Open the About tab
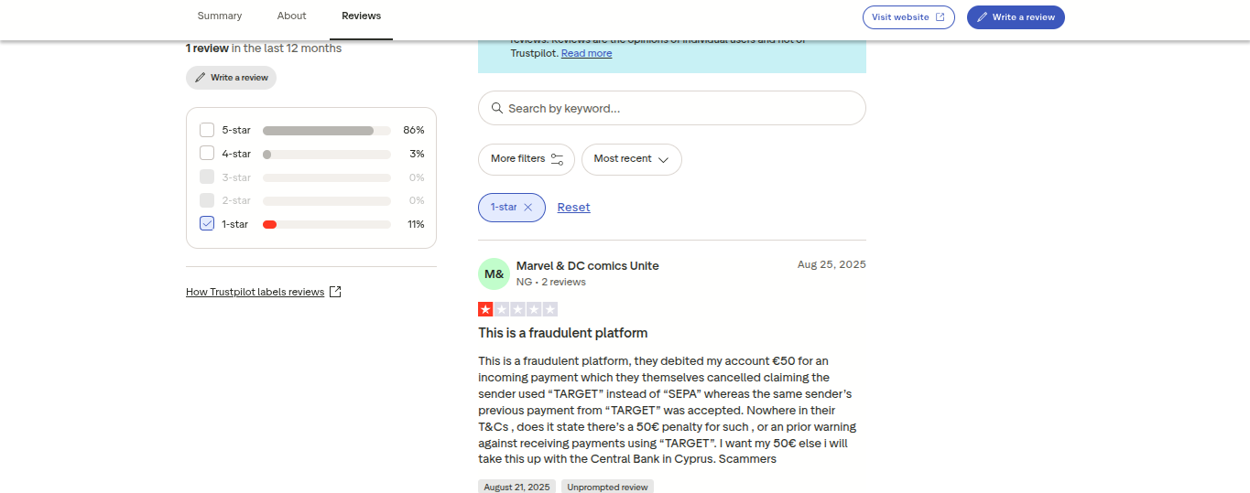This screenshot has height=493, width=1250. click(x=292, y=16)
